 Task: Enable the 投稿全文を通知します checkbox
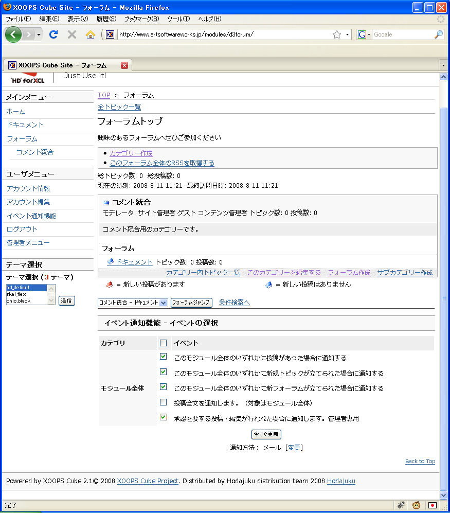[x=164, y=402]
